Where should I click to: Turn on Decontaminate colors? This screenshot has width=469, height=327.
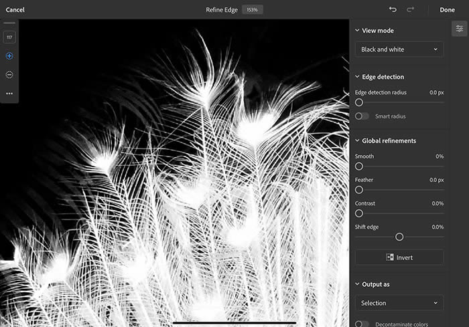362,324
